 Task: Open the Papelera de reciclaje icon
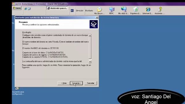(x=136, y=11)
